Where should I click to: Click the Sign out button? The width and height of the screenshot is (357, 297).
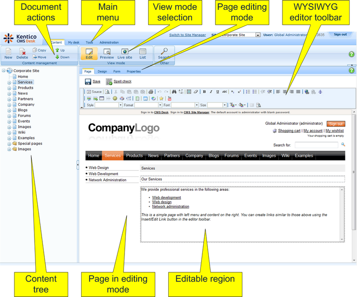[x=340, y=34]
